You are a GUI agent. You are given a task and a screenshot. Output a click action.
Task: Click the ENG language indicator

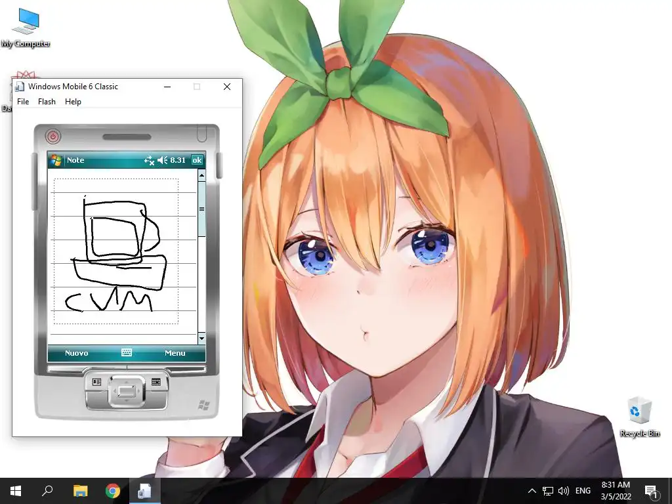click(x=583, y=491)
